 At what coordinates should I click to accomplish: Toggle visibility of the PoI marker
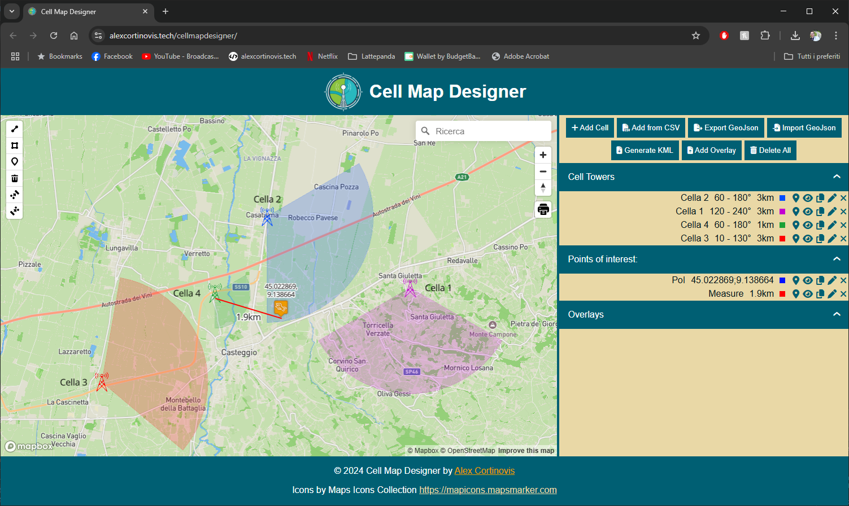808,280
